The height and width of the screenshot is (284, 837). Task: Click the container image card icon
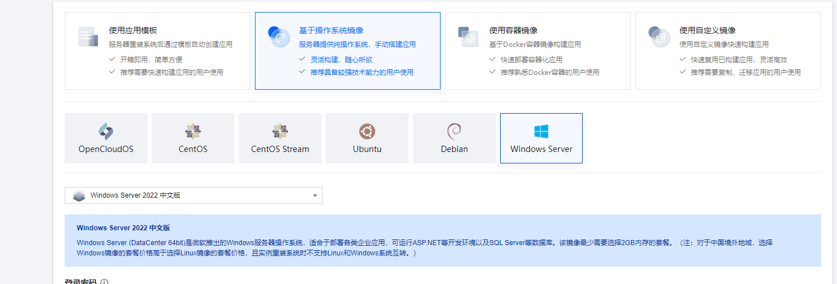(x=468, y=37)
